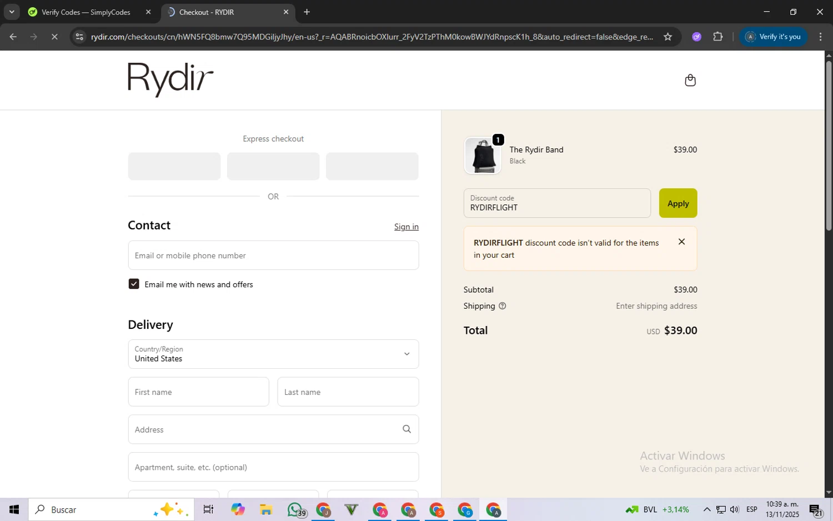Click the 'Express checkout' label
The width and height of the screenshot is (833, 521).
pos(273,139)
